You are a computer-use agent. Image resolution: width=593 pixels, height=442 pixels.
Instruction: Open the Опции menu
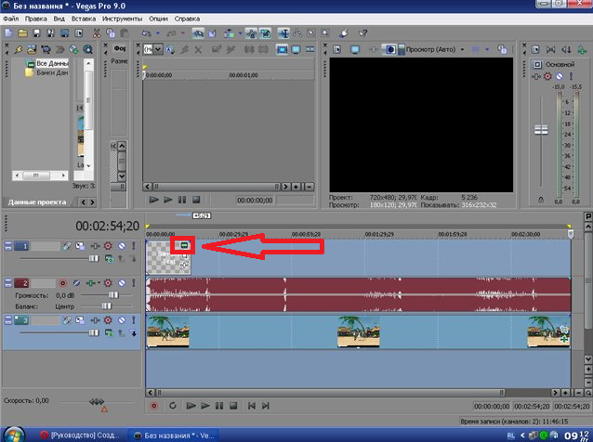pyautogui.click(x=158, y=19)
